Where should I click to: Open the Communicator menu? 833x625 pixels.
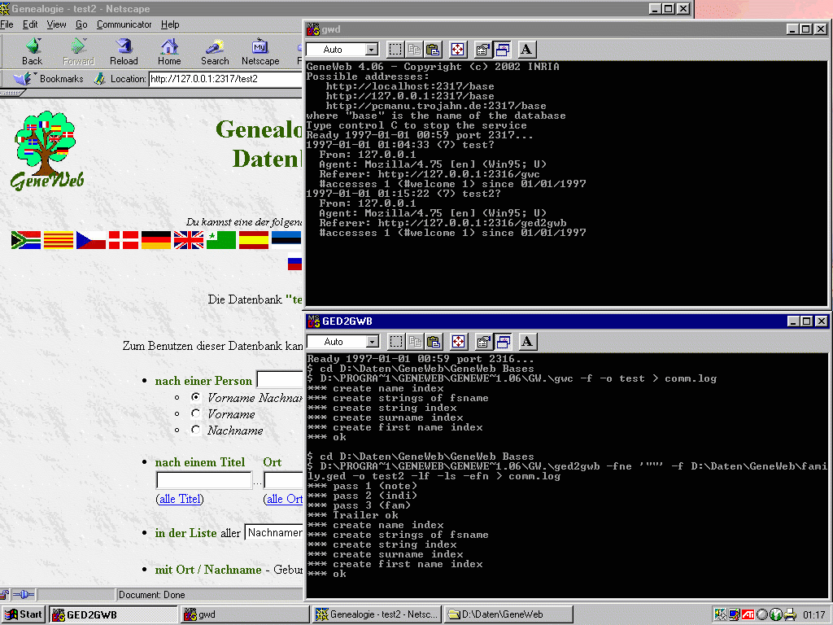tap(124, 24)
